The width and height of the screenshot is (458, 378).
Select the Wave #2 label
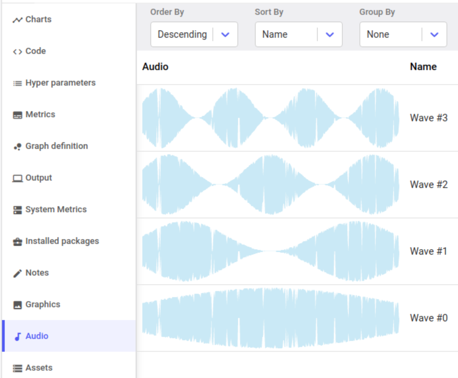[429, 184]
